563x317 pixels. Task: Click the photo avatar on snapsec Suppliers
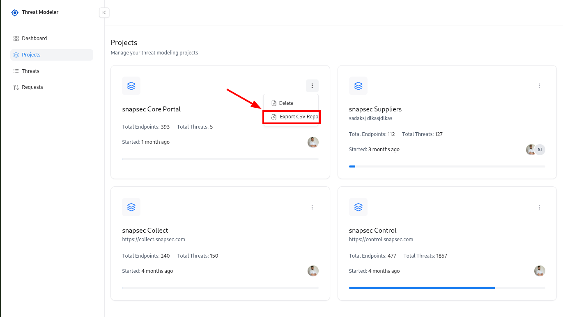coord(531,149)
